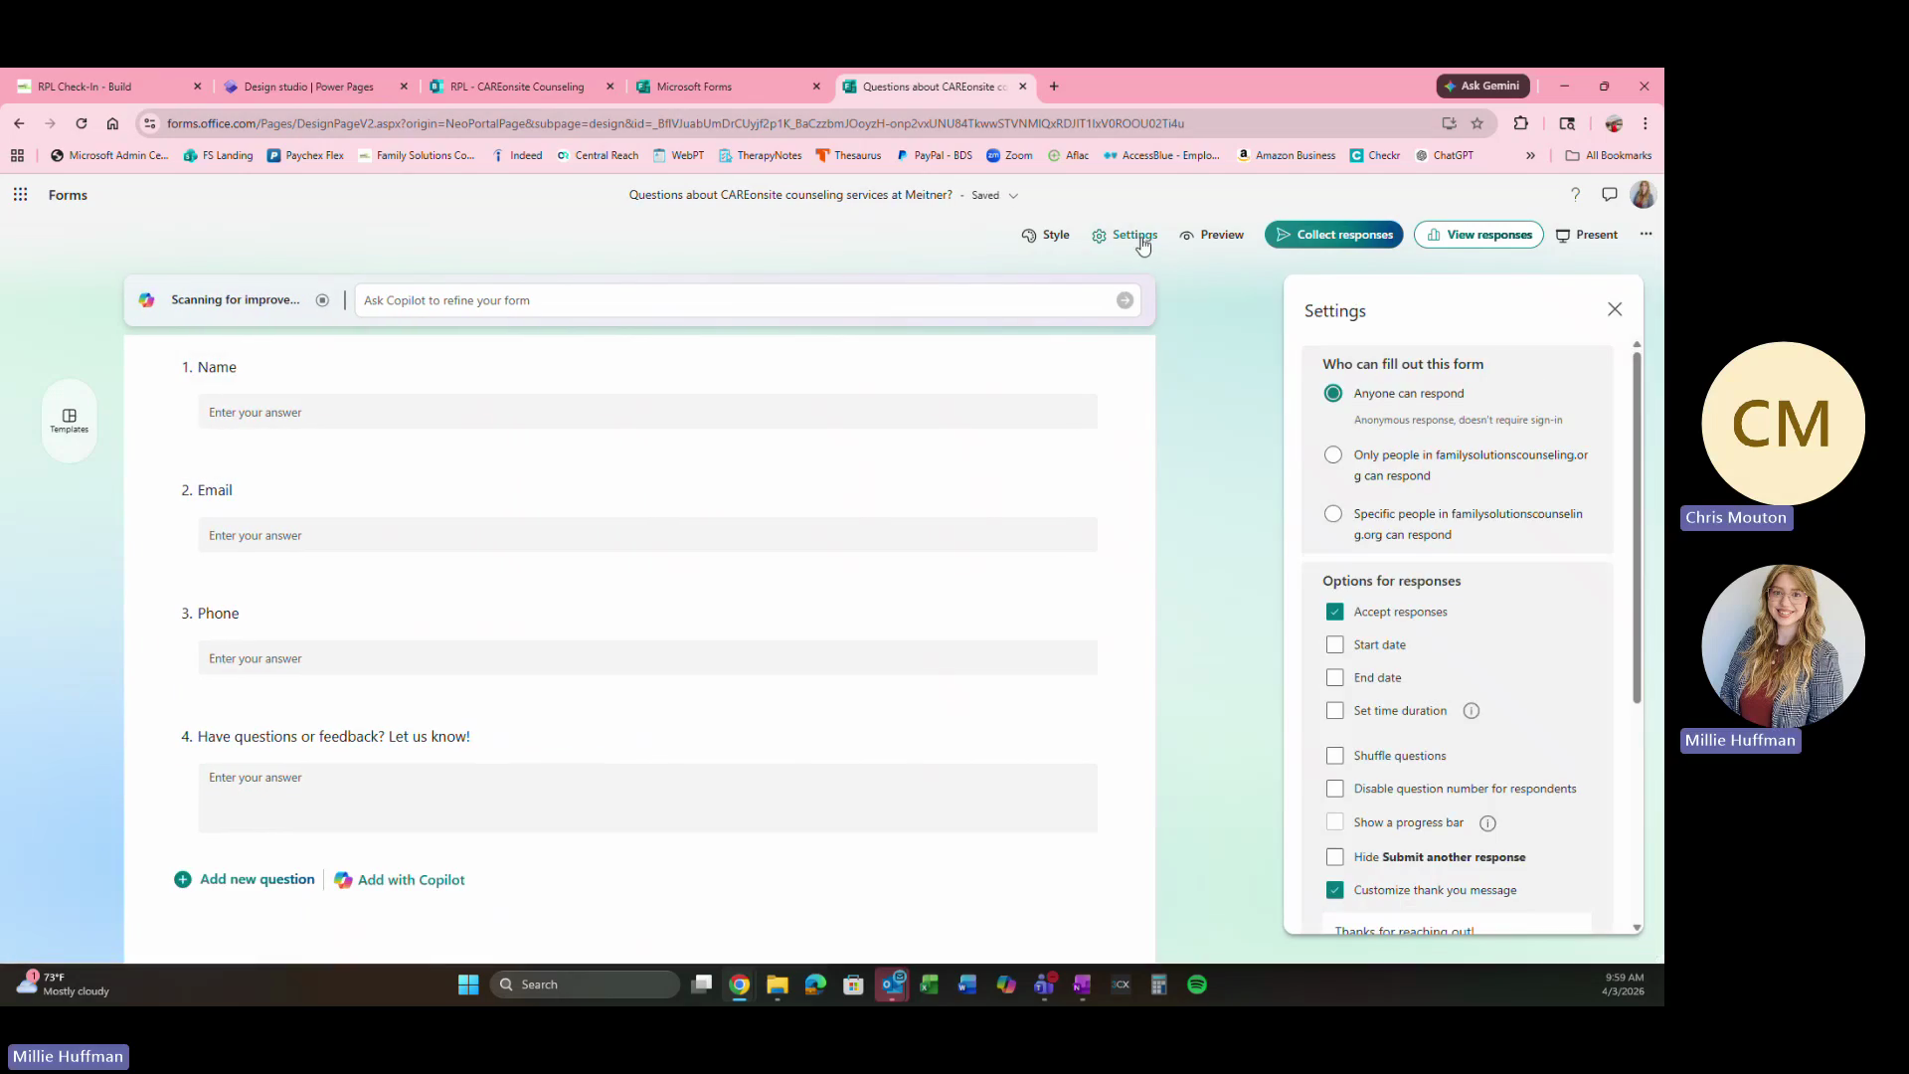
Task: Open Spotify from the taskbar
Action: click(1197, 984)
